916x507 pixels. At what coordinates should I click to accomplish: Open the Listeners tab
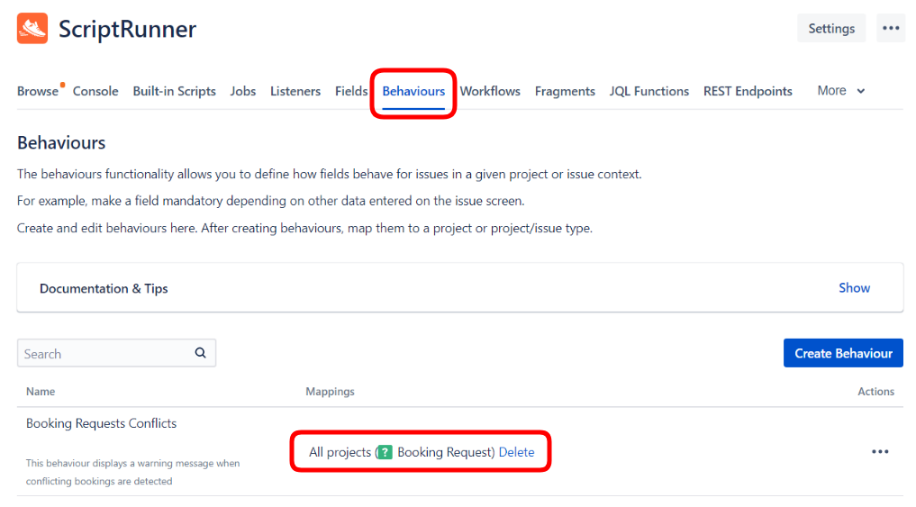tap(295, 91)
